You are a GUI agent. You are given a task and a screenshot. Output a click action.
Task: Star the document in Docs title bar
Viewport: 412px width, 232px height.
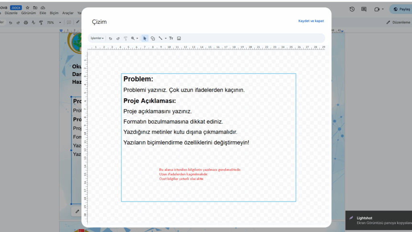point(27,8)
